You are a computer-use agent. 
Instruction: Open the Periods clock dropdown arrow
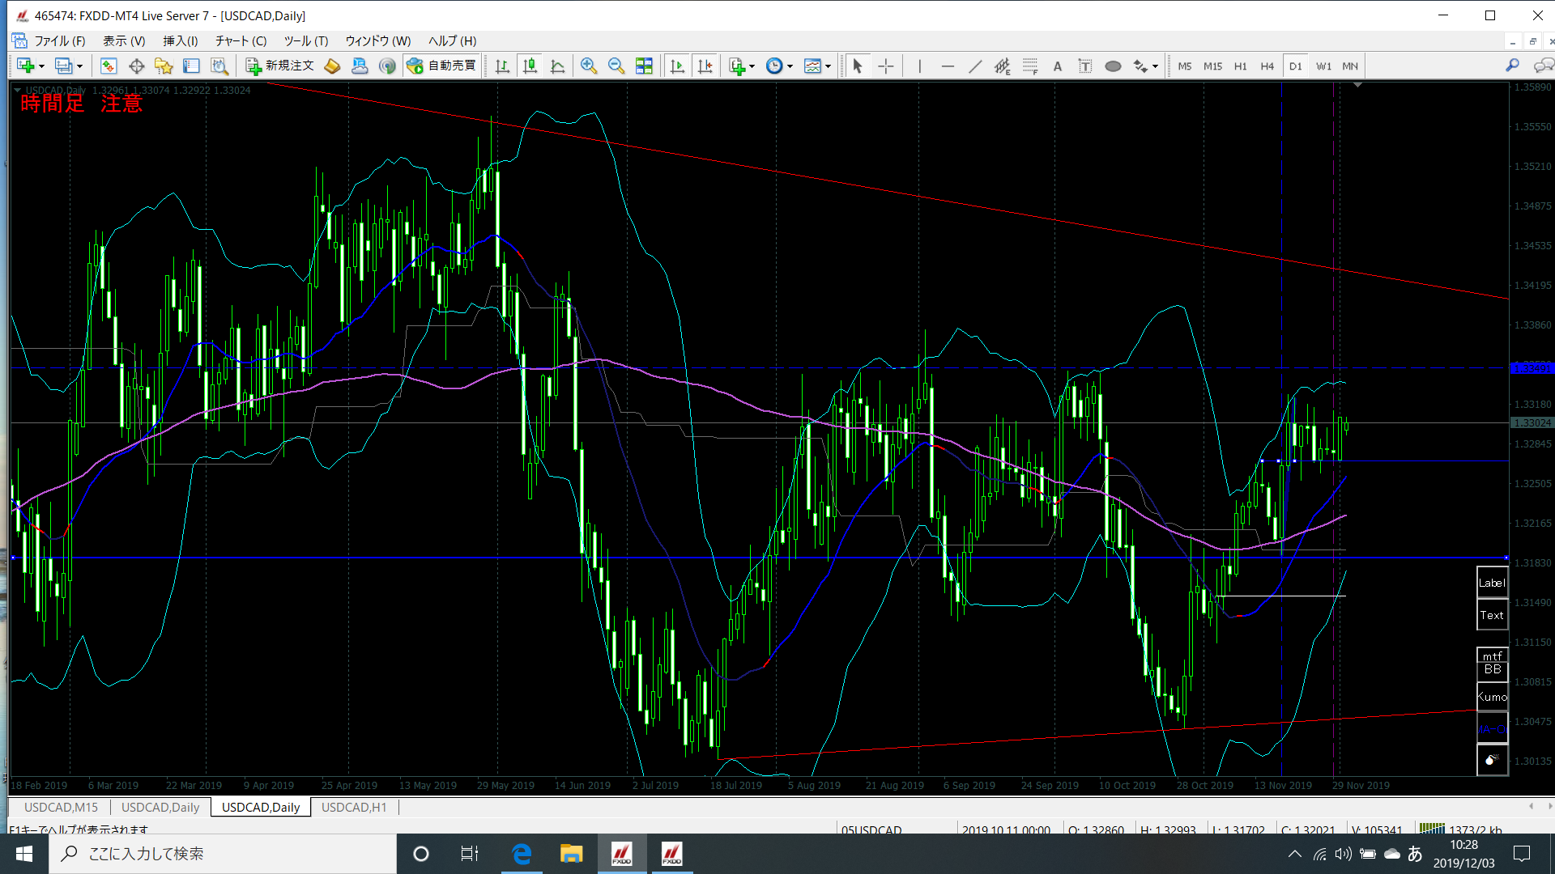[x=790, y=66]
